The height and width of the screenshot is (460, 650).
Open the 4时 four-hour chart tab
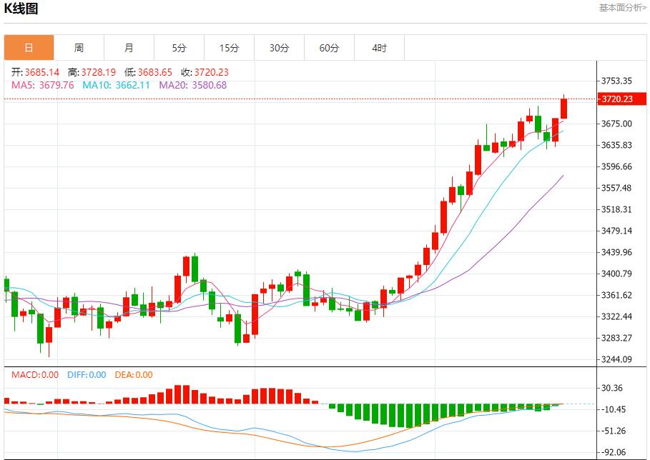tap(379, 48)
